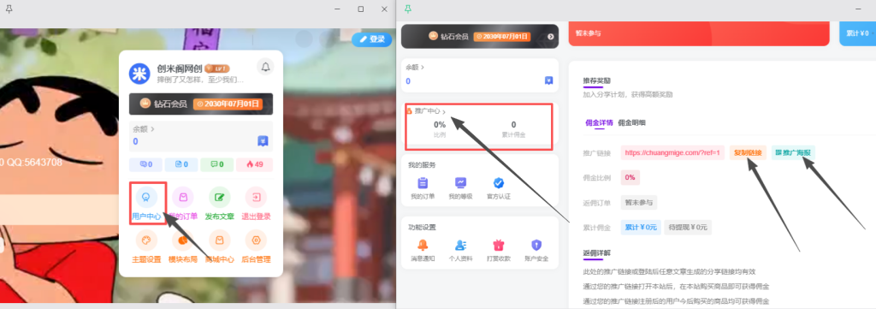The height and width of the screenshot is (309, 876).
Task: Click the 推荐奖励 heading
Action: [x=596, y=80]
